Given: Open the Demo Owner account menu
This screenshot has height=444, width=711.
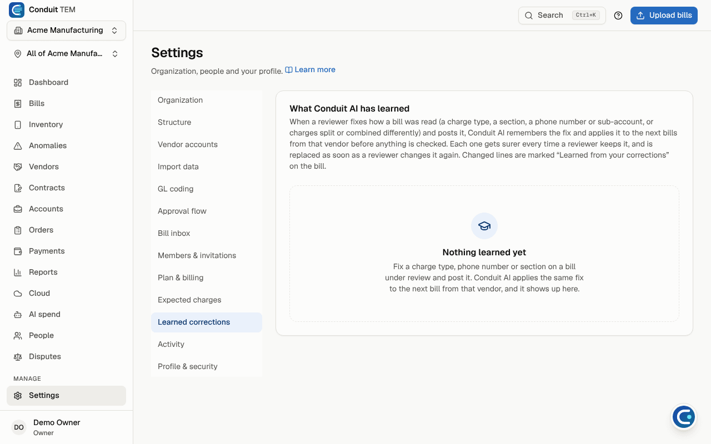Looking at the screenshot, I should coord(66,427).
